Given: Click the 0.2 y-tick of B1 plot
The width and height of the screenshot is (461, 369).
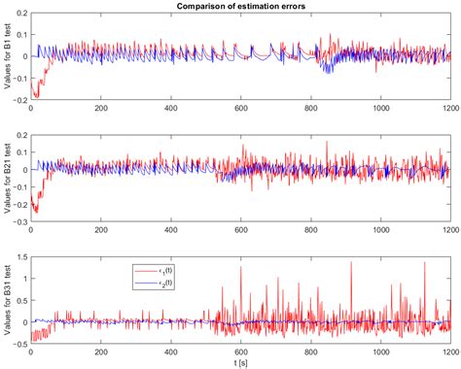Looking at the screenshot, I should pos(22,14).
